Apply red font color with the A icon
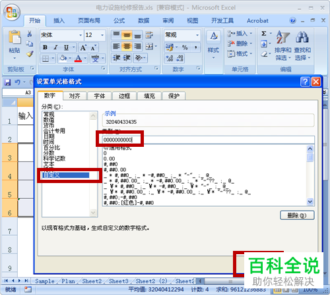Image resolution: width=330 pixels, height=295 pixels. [x=78, y=59]
